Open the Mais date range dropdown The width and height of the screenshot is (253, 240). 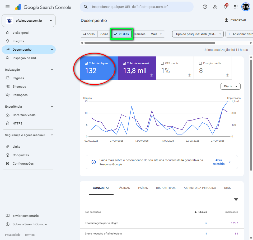tap(157, 34)
